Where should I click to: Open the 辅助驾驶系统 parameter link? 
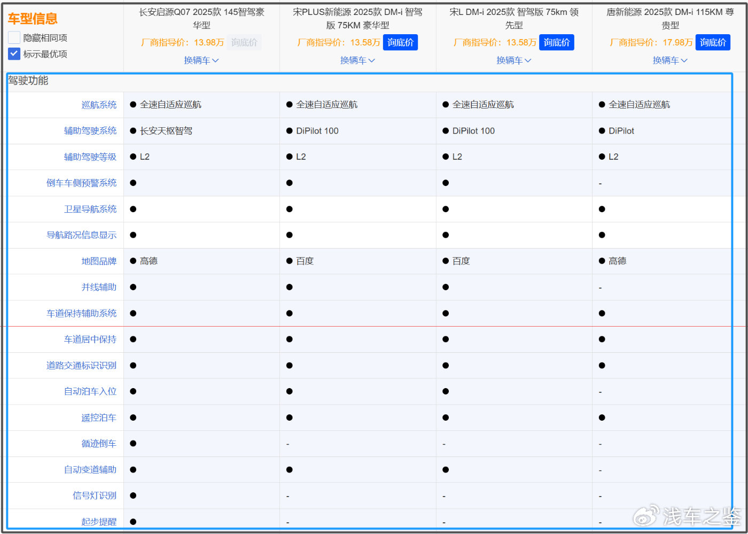[90, 131]
